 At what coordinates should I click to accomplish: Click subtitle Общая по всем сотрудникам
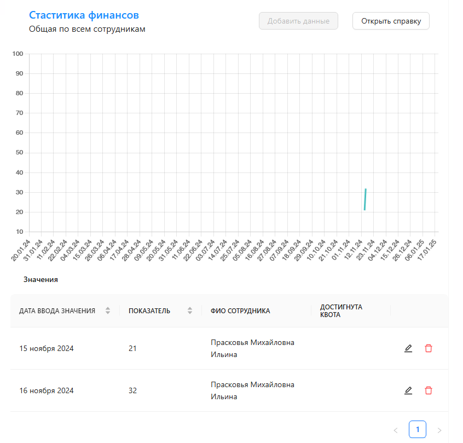coord(87,29)
